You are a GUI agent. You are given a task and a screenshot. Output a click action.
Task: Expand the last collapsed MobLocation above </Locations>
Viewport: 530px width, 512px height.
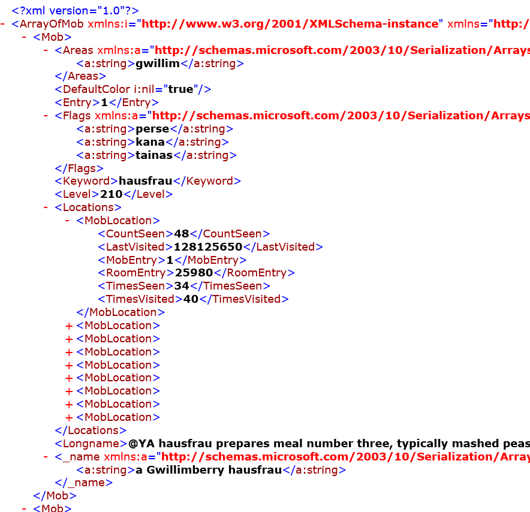coord(69,418)
